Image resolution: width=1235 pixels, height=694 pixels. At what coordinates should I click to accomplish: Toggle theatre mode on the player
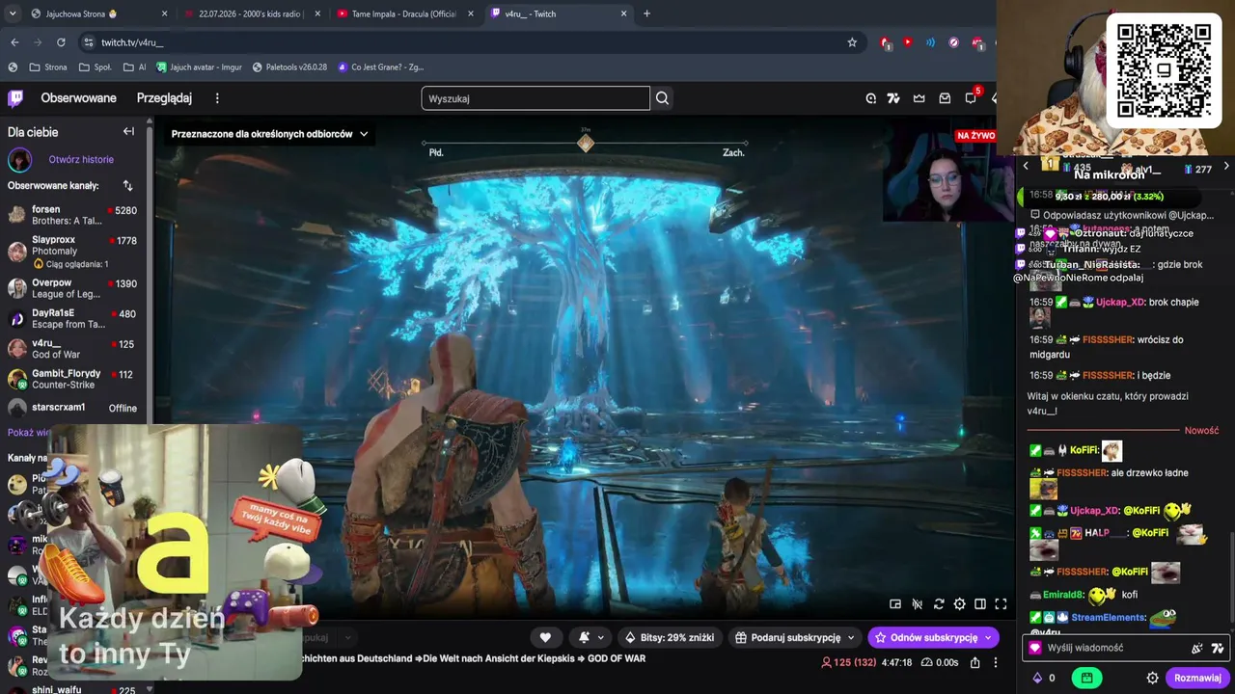point(980,604)
